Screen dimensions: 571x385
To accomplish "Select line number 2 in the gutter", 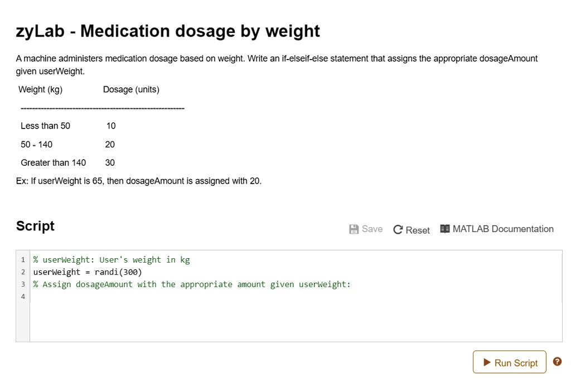I will tap(23, 272).
